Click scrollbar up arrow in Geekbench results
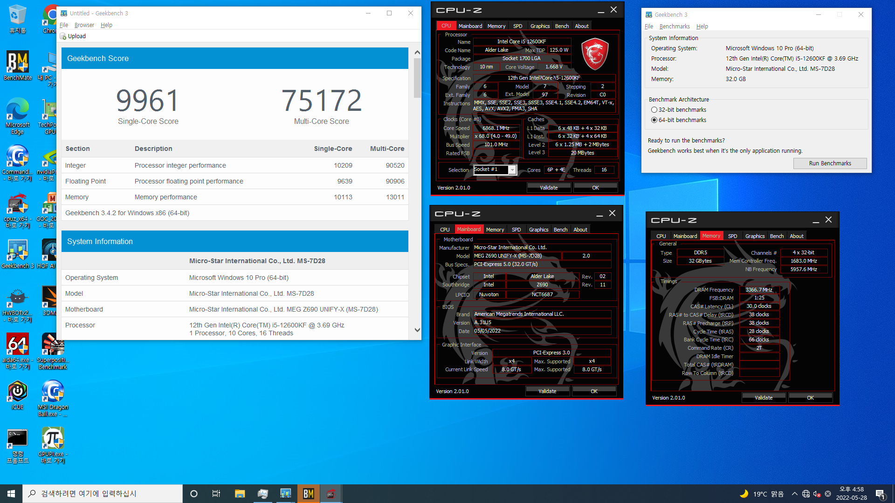The image size is (895, 503). point(417,53)
